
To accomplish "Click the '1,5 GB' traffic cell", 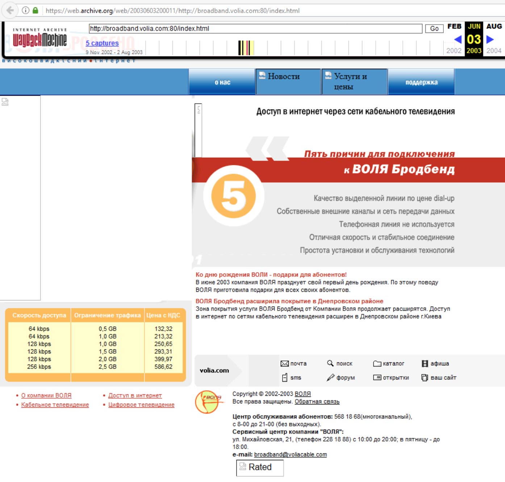I will tap(108, 352).
